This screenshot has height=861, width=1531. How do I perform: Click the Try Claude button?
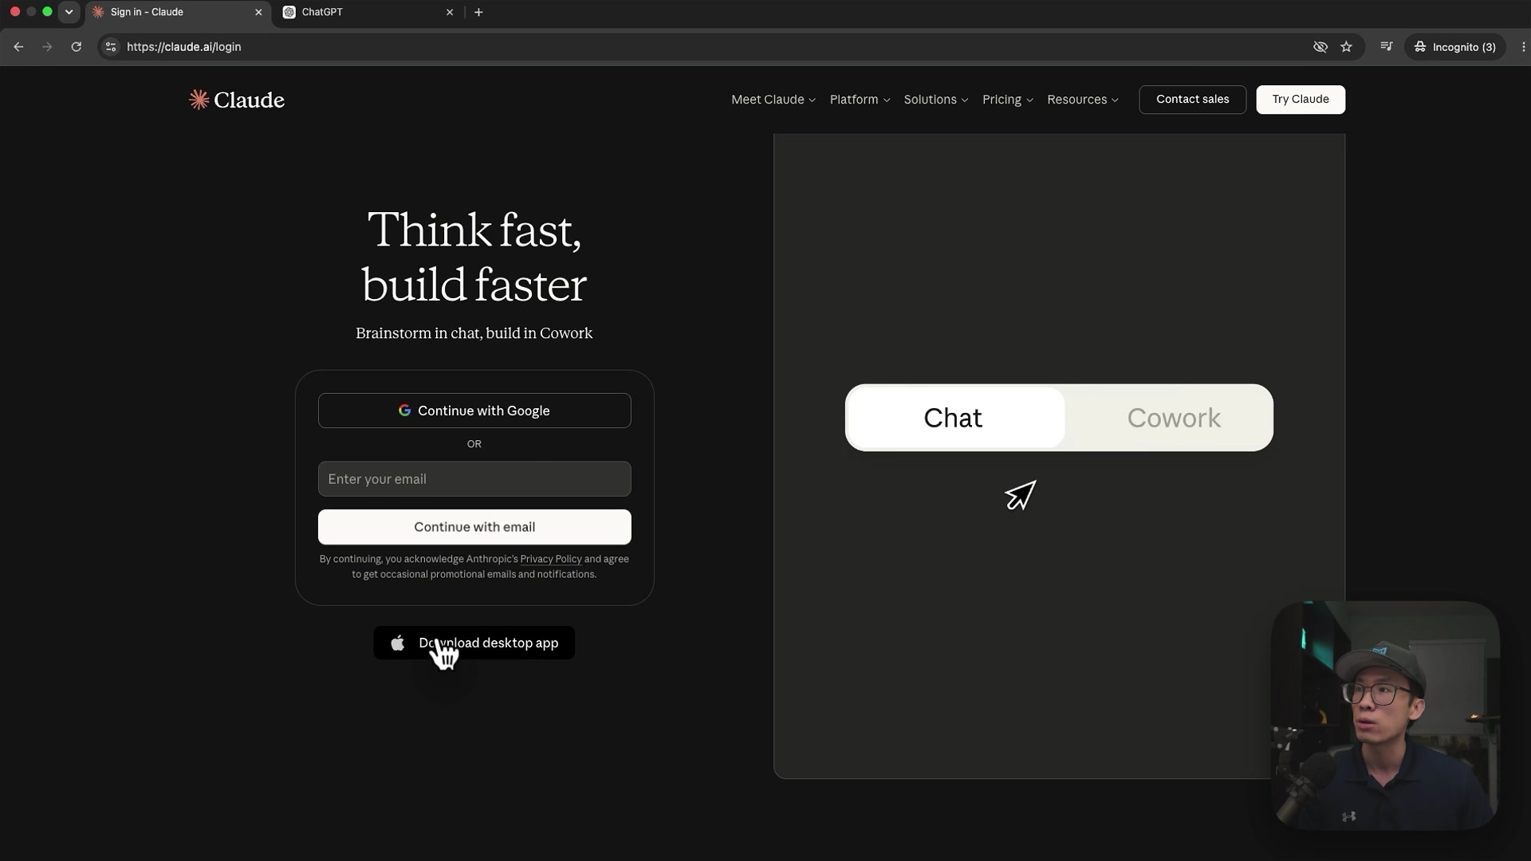(1301, 100)
